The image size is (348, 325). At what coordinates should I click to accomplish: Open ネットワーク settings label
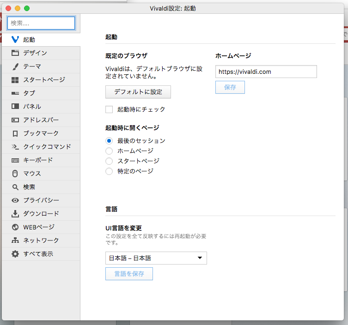pos(41,241)
